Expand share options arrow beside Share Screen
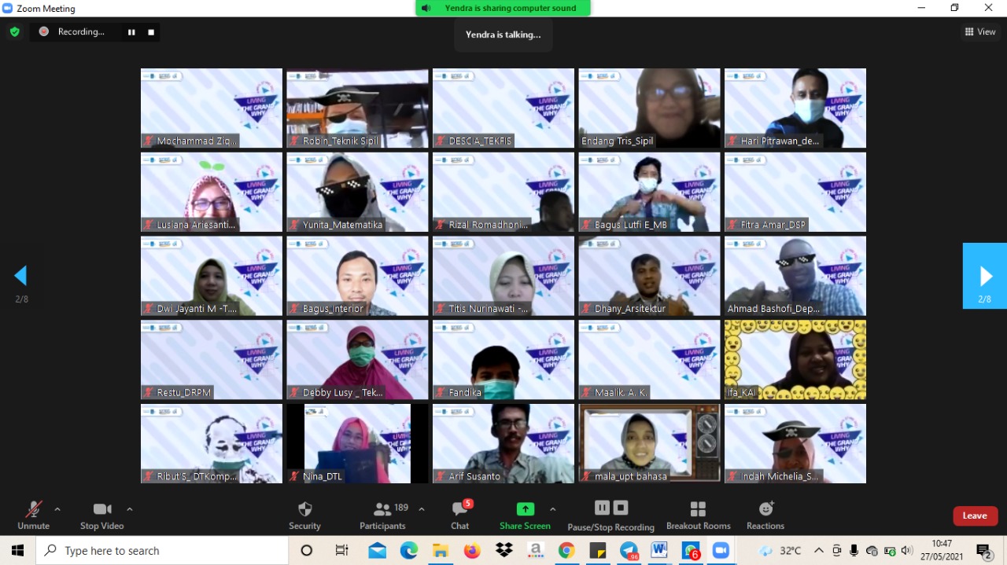The width and height of the screenshot is (1007, 565). pos(552,509)
